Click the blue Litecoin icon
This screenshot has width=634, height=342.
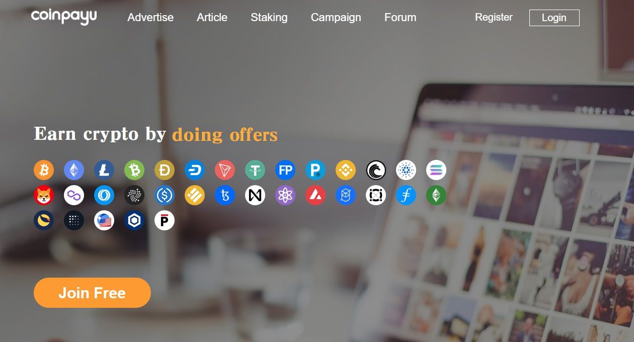pyautogui.click(x=104, y=170)
